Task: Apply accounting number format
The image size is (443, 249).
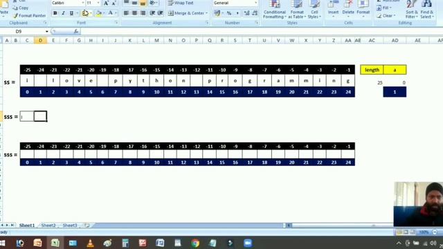Action: (x=217, y=13)
